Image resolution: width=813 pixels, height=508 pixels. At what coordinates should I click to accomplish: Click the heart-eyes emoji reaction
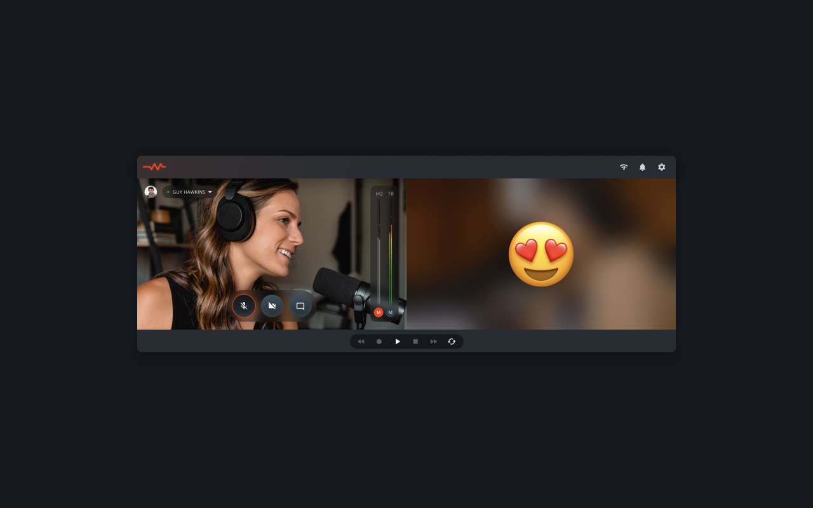(541, 254)
